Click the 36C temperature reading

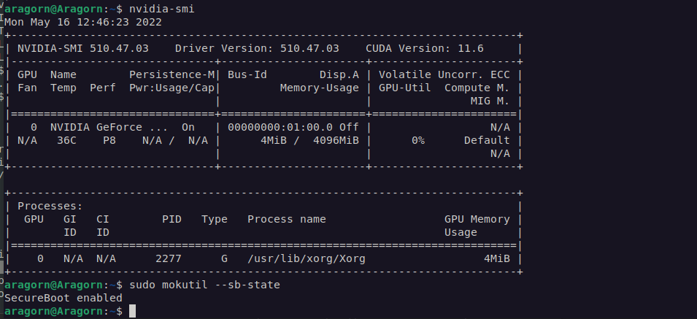[66, 140]
